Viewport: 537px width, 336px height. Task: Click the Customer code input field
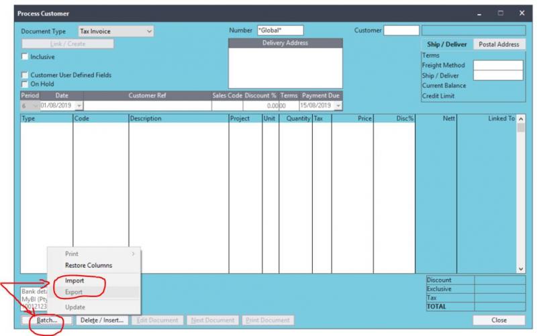[401, 30]
